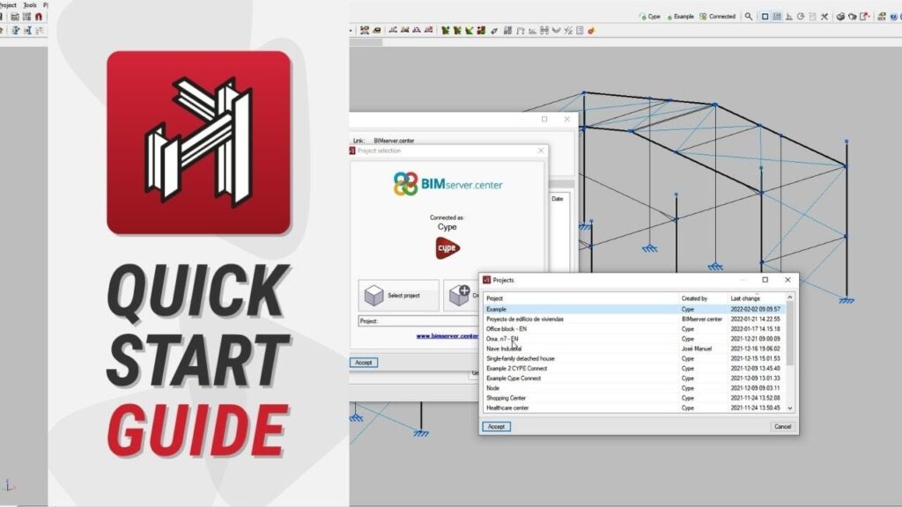
Task: Click the crossed tools icon in top toolbar
Action: click(822, 16)
